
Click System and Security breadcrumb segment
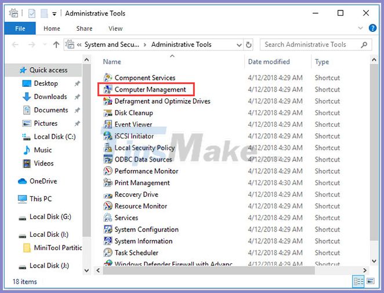tap(112, 45)
